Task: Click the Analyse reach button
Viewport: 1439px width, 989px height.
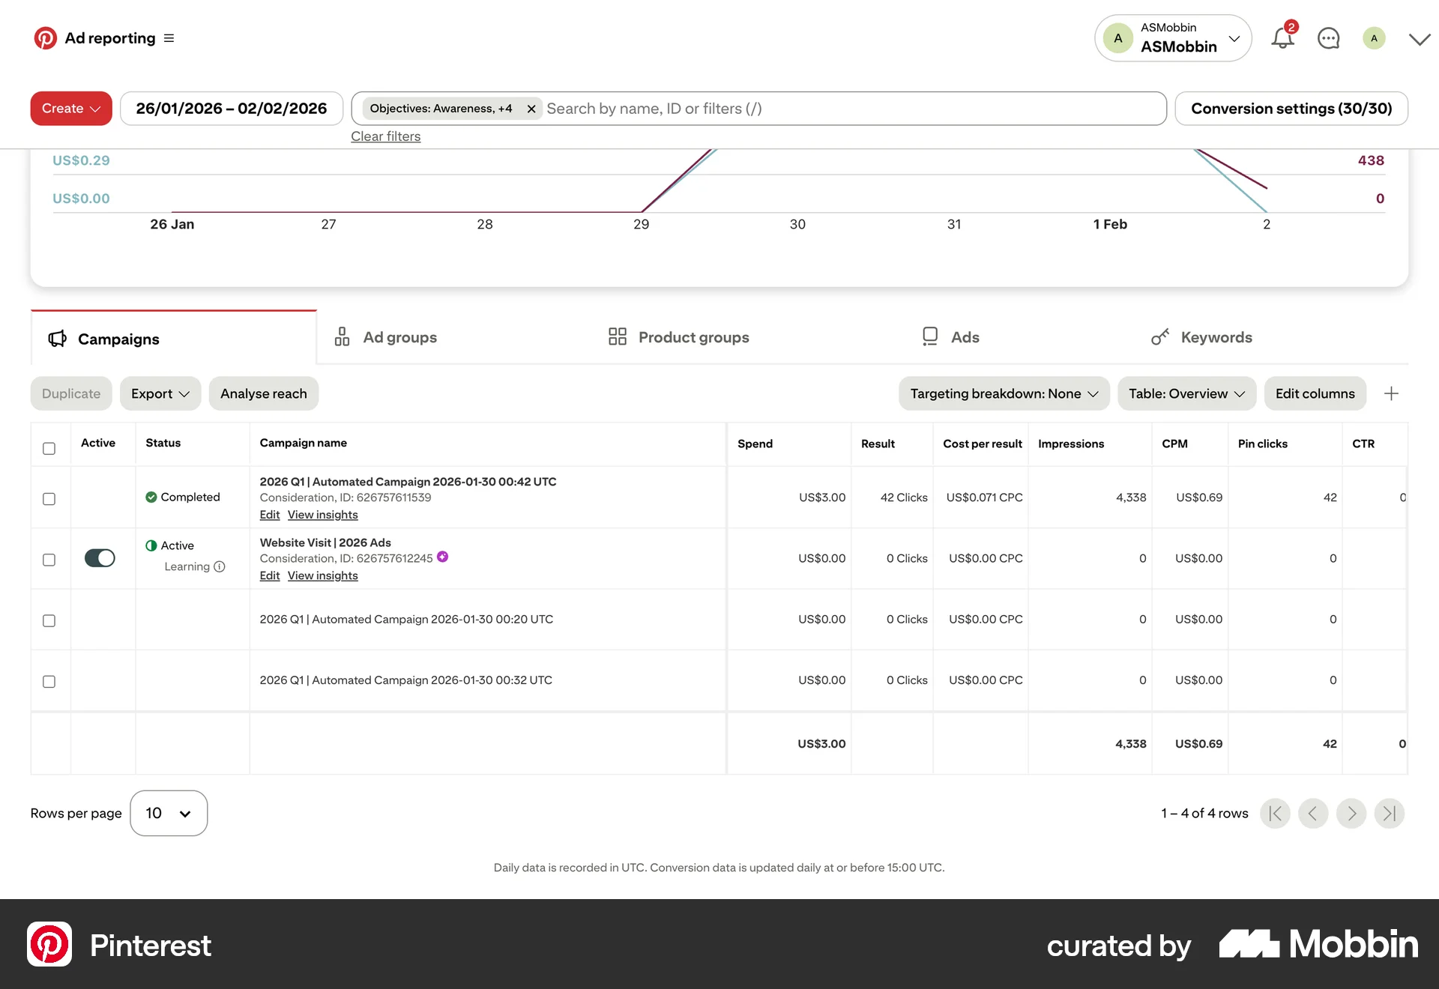Action: [x=263, y=393]
